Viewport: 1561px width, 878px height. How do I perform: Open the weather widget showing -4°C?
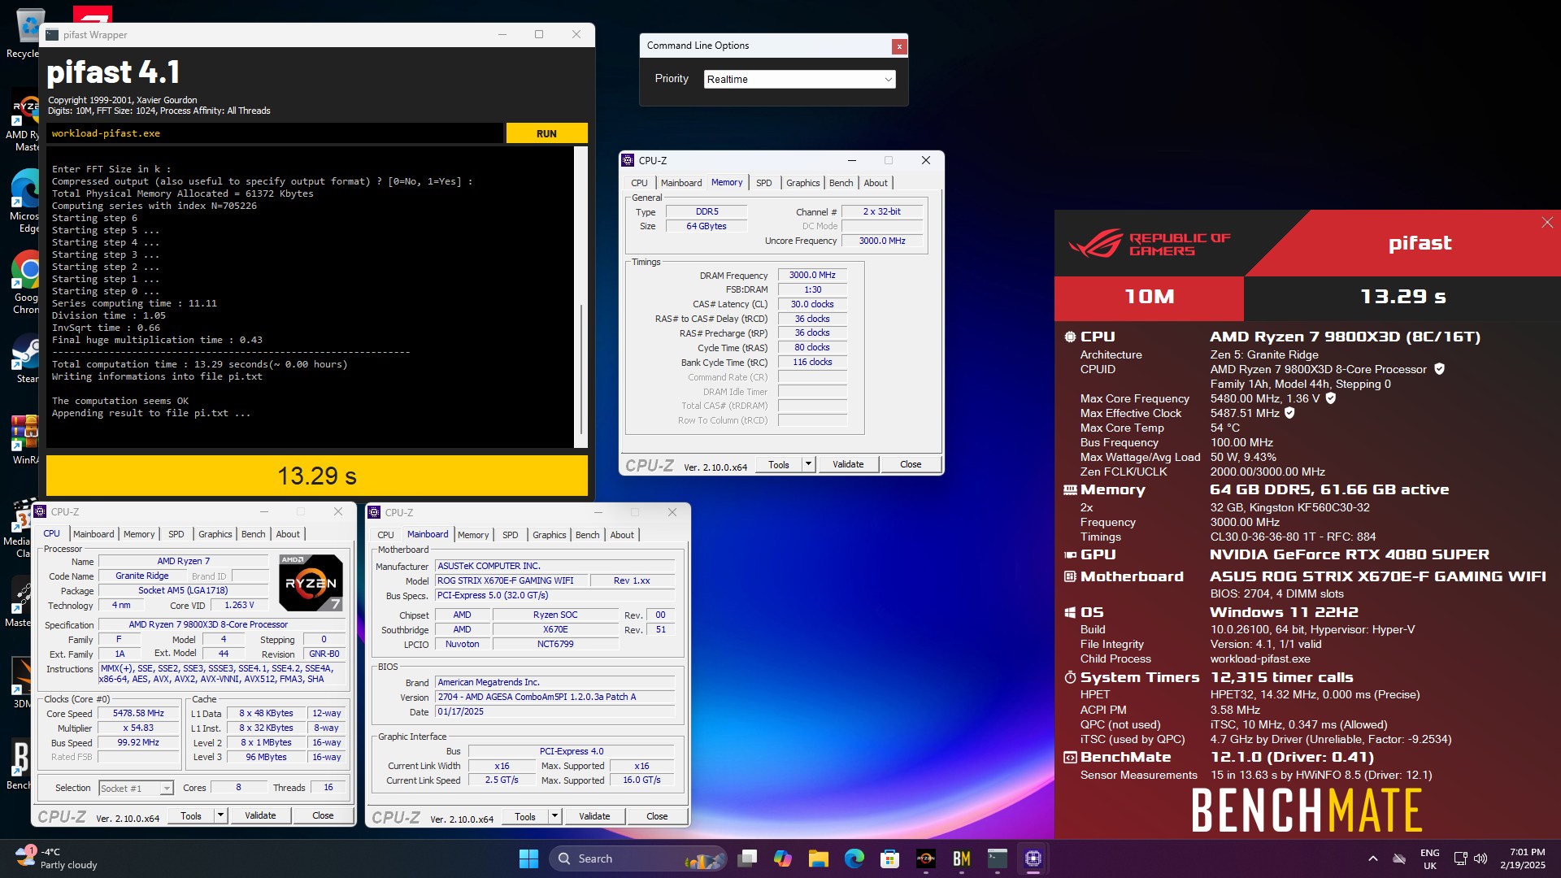tap(55, 858)
